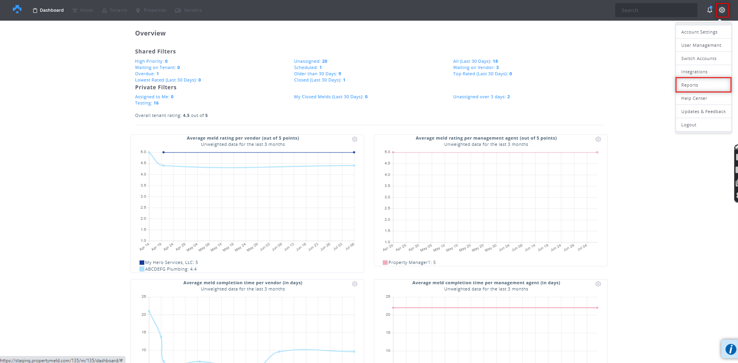The width and height of the screenshot is (738, 363).
Task: Click the settings gear icon in header
Action: click(722, 10)
